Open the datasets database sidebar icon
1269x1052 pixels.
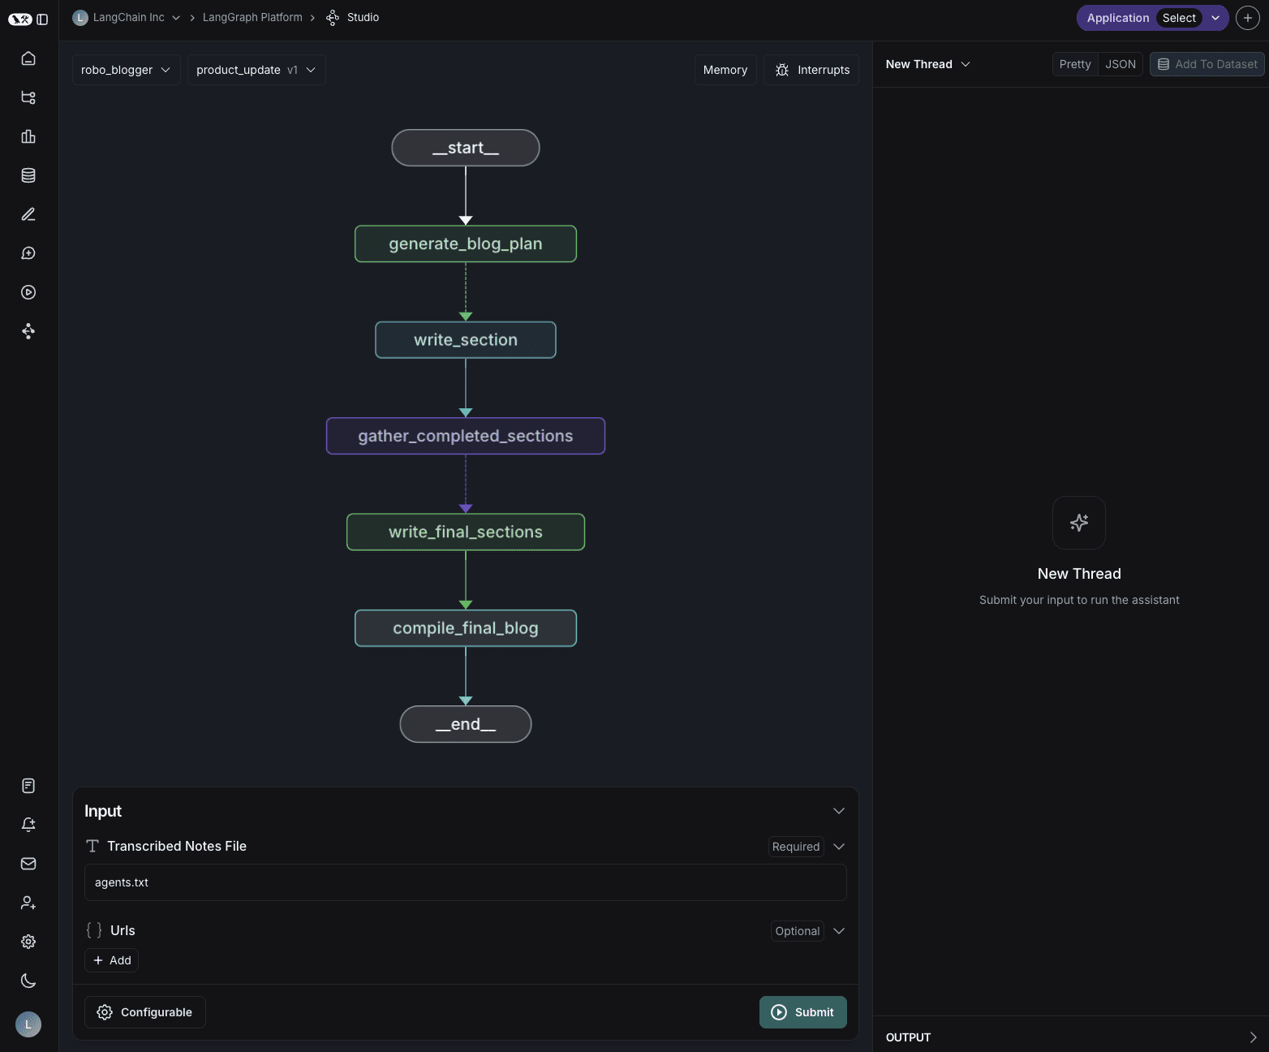point(28,175)
